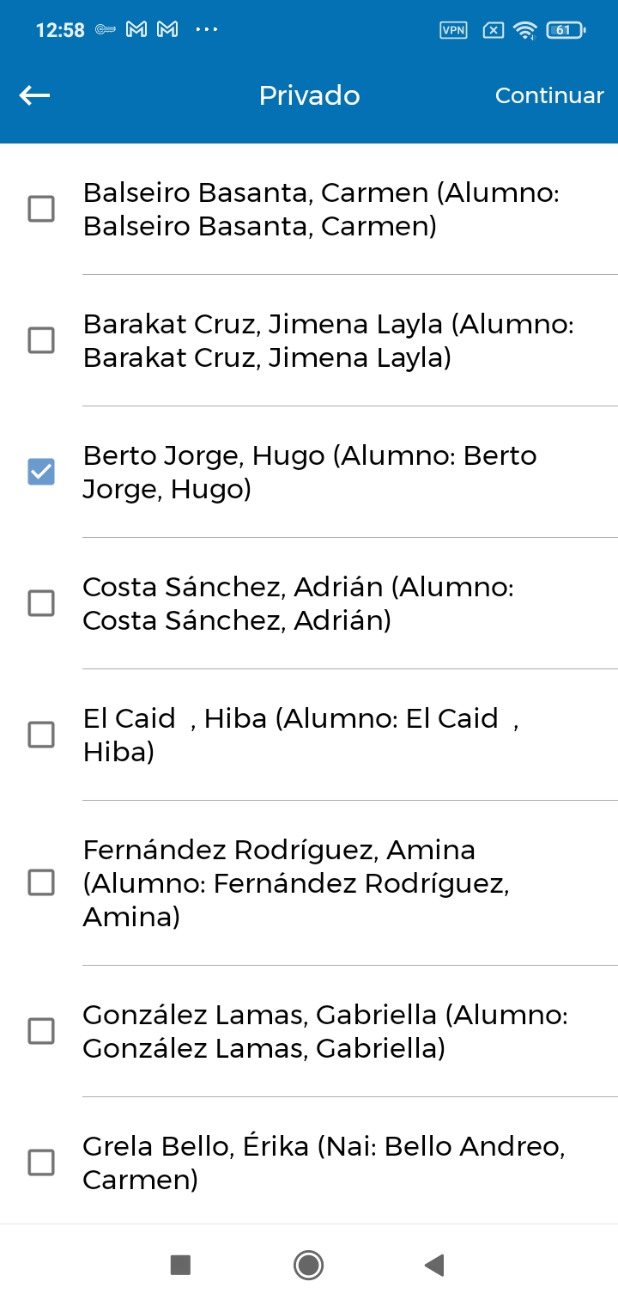Select Costa Sánchez, Adrián's checkbox

[x=41, y=603]
